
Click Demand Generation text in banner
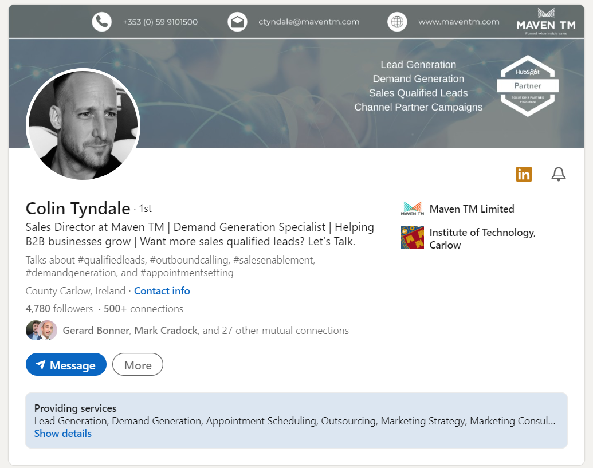pyautogui.click(x=418, y=78)
